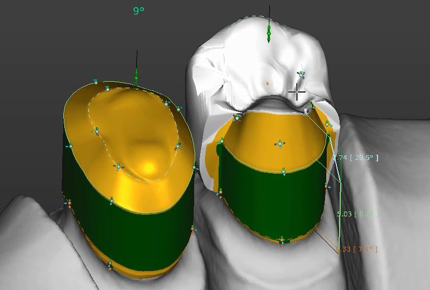Select control point at left abutment's front rim
The image size is (430, 290).
point(111,201)
